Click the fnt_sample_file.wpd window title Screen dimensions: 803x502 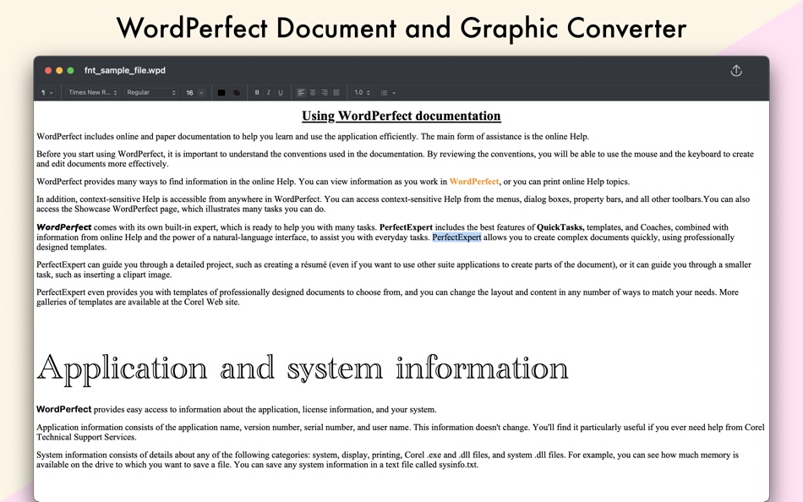point(125,70)
